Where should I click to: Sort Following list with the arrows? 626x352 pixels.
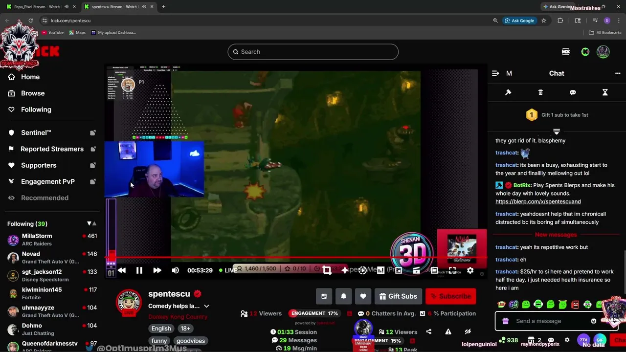[91, 223]
